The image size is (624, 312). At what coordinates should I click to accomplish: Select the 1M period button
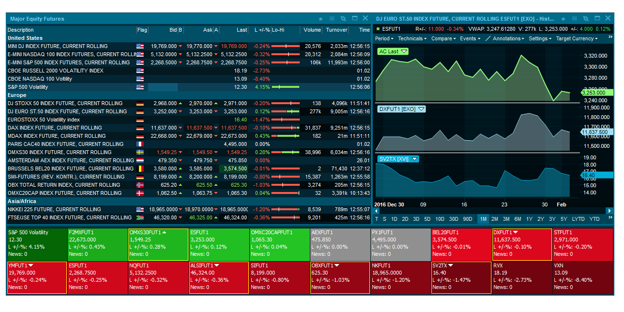coord(483,219)
